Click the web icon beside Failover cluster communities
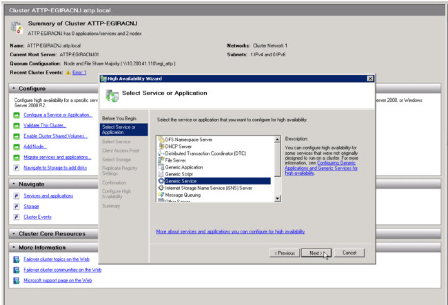Image resolution: width=448 pixels, height=305 pixels. tap(17, 270)
